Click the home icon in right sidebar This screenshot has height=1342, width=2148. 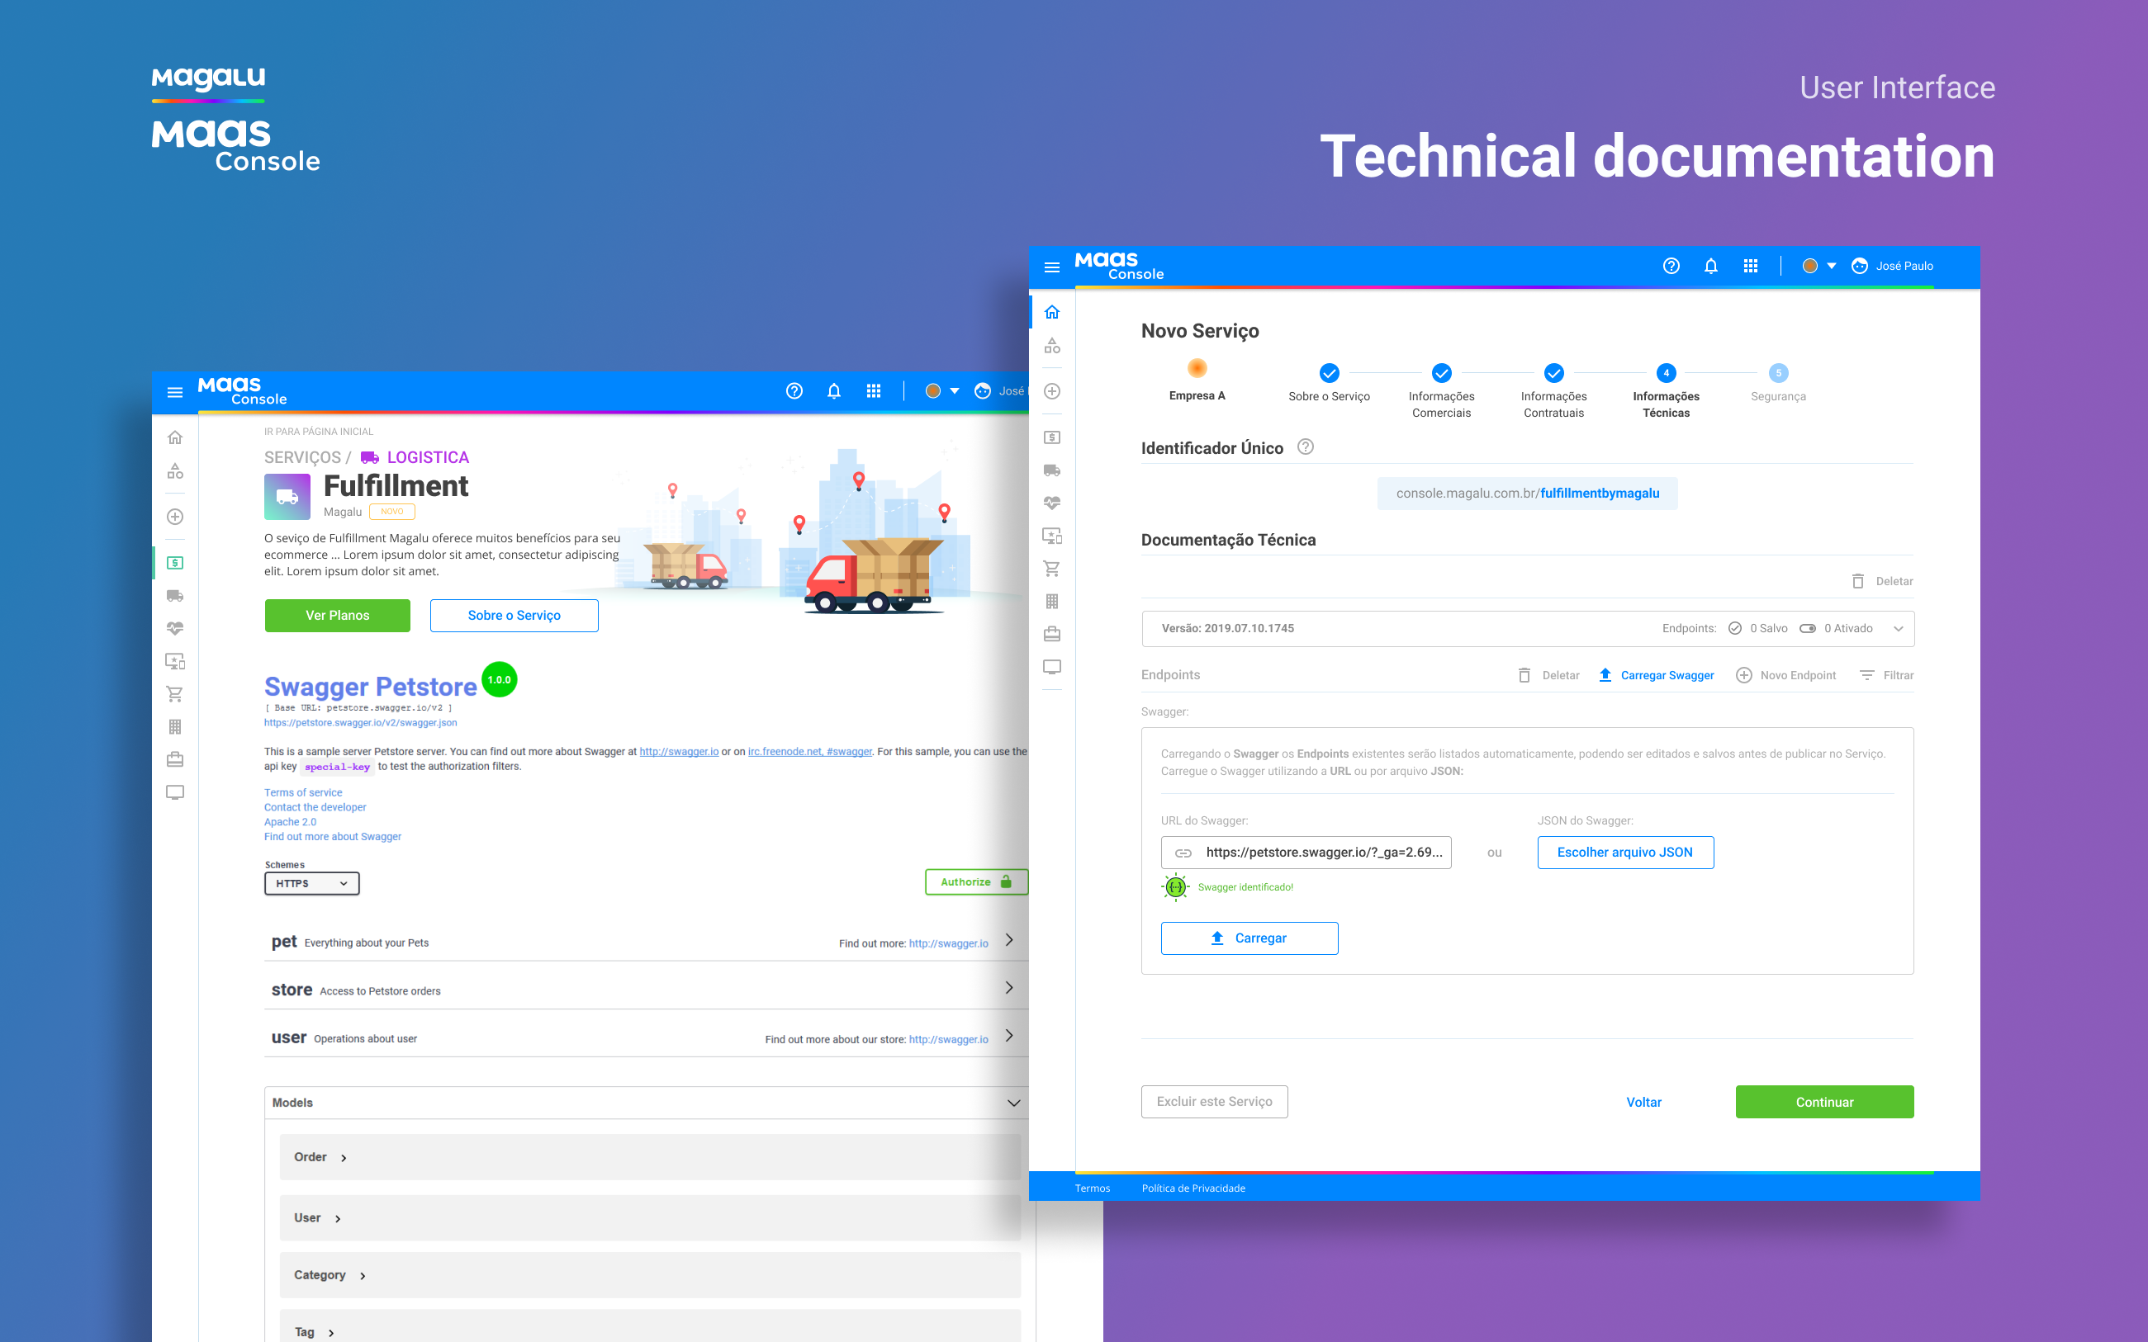pyautogui.click(x=1052, y=313)
